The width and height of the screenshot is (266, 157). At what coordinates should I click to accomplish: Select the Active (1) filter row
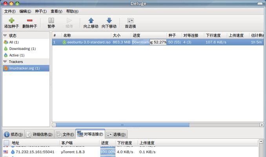[x=26, y=55]
